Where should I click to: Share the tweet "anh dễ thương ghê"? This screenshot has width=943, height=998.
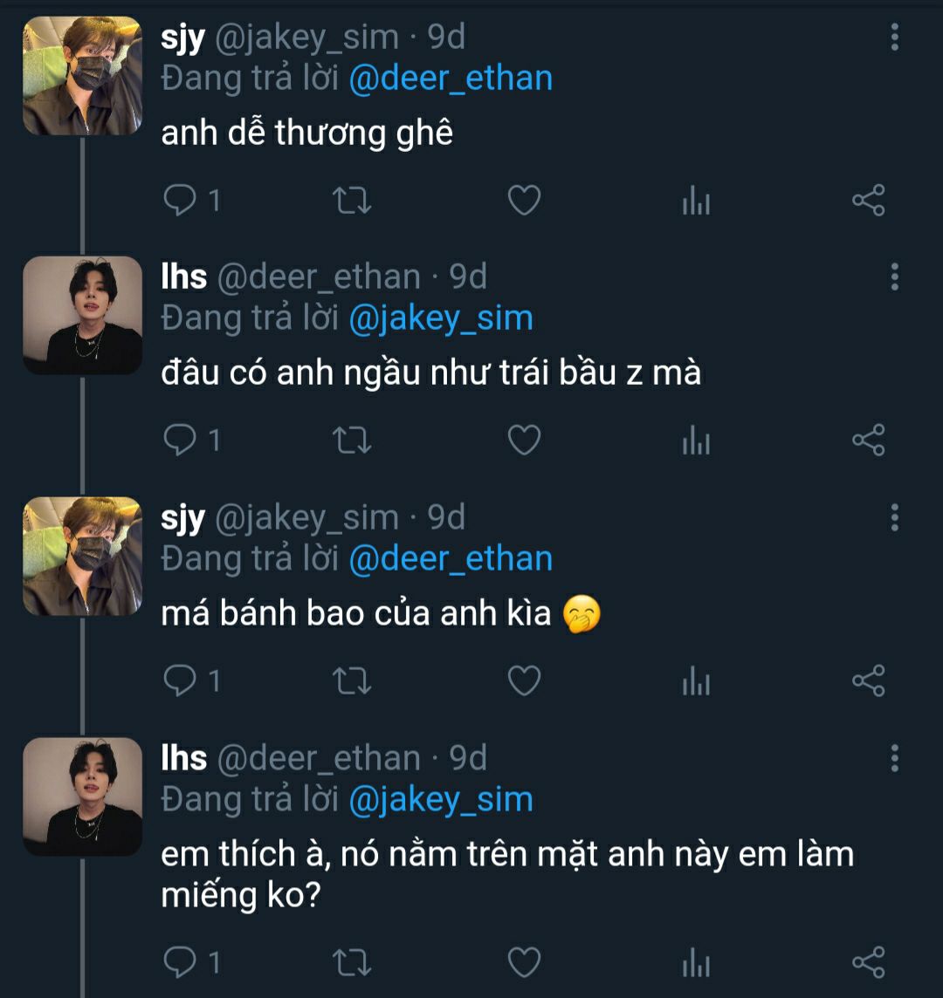pyautogui.click(x=868, y=201)
